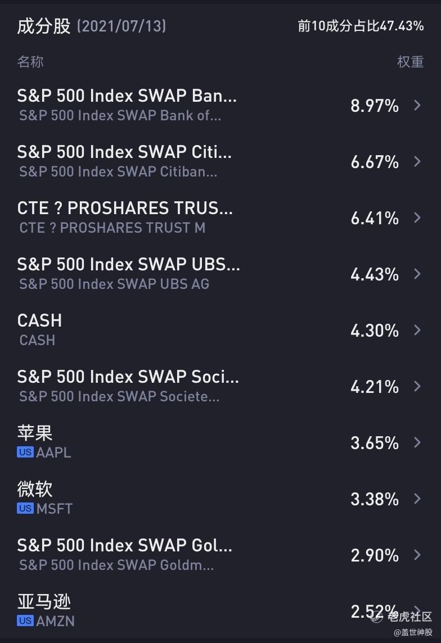This screenshot has width=441, height=643.
Task: Click arrow beside 6.41% PROSHARES row
Action: 417,218
